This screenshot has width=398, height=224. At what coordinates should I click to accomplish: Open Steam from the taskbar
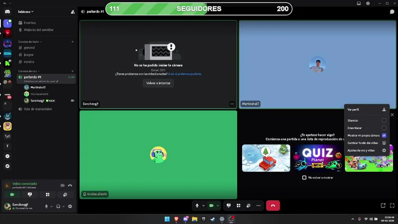[x=213, y=219]
